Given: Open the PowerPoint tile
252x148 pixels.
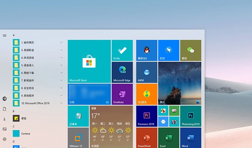Looking at the screenshot, I should pos(147,138).
